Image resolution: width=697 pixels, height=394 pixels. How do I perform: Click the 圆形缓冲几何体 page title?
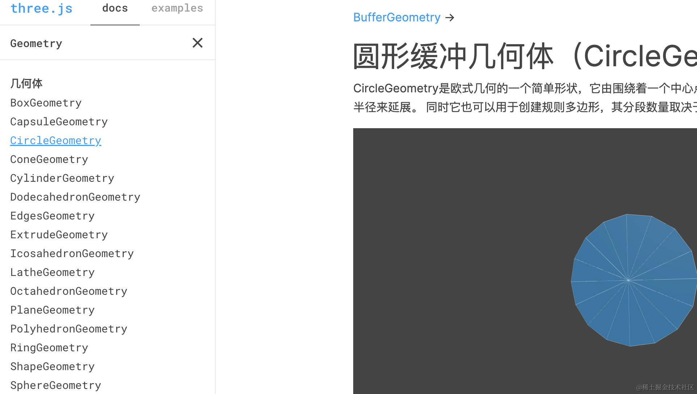pyautogui.click(x=525, y=56)
